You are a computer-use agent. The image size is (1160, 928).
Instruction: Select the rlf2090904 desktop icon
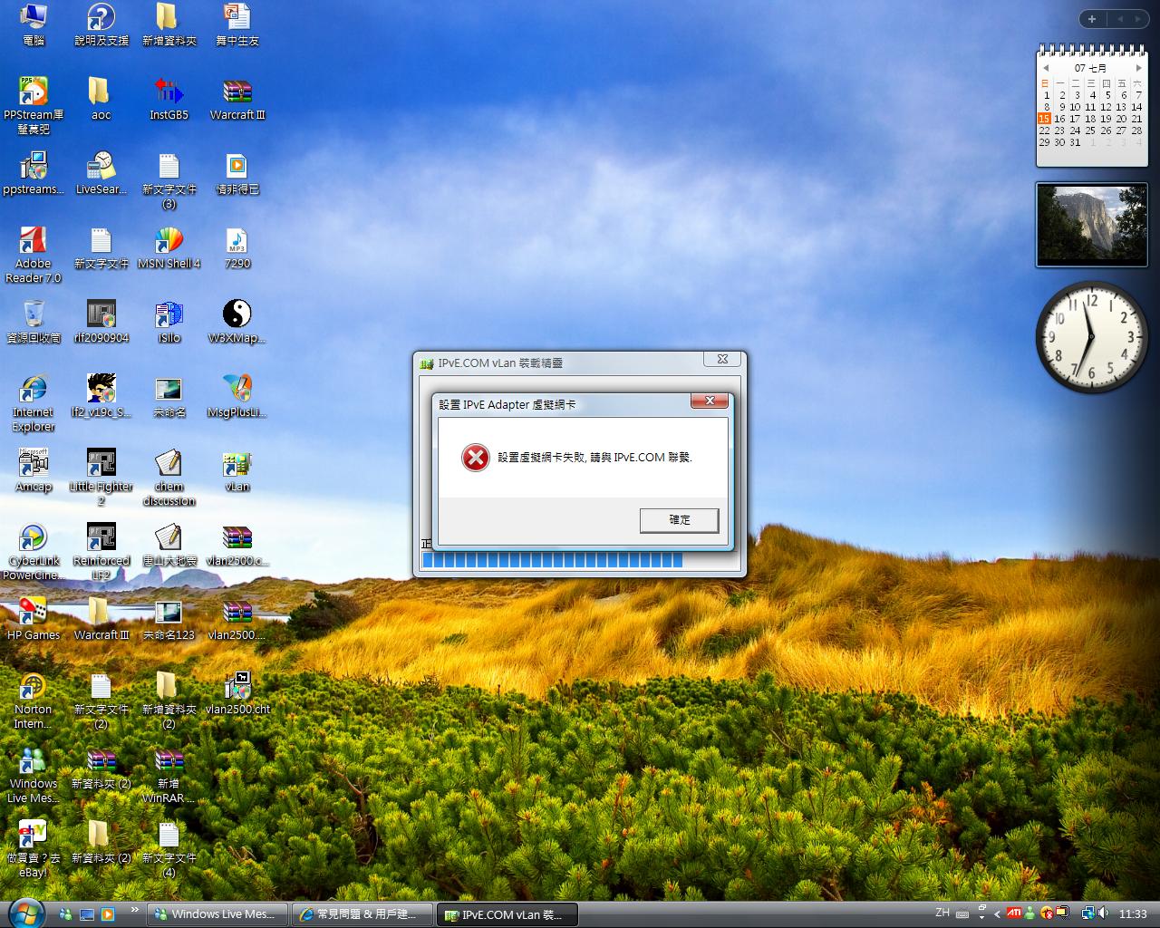coord(101,322)
